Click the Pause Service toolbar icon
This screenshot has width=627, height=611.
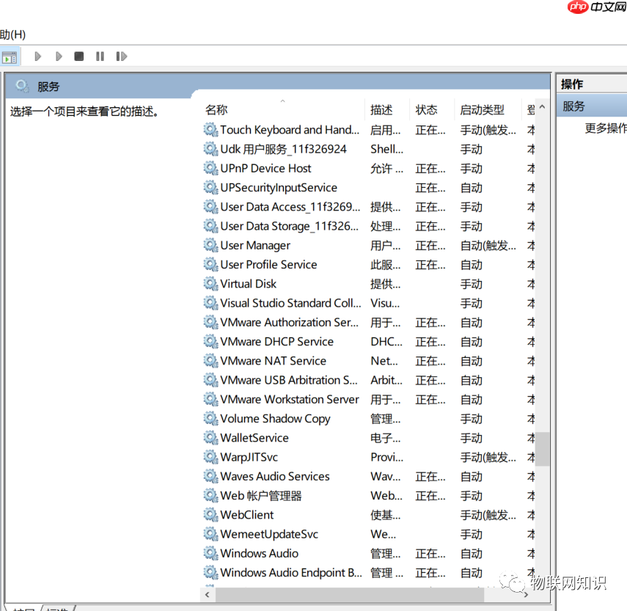[x=100, y=56]
